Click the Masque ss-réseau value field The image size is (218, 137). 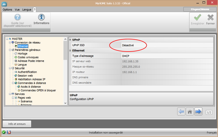pyautogui.click(x=167, y=67)
